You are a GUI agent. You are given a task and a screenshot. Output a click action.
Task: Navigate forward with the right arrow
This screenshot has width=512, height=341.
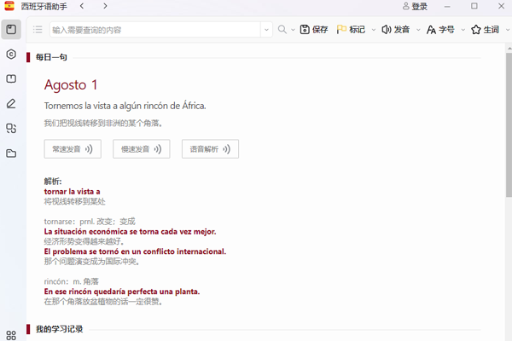105,6
